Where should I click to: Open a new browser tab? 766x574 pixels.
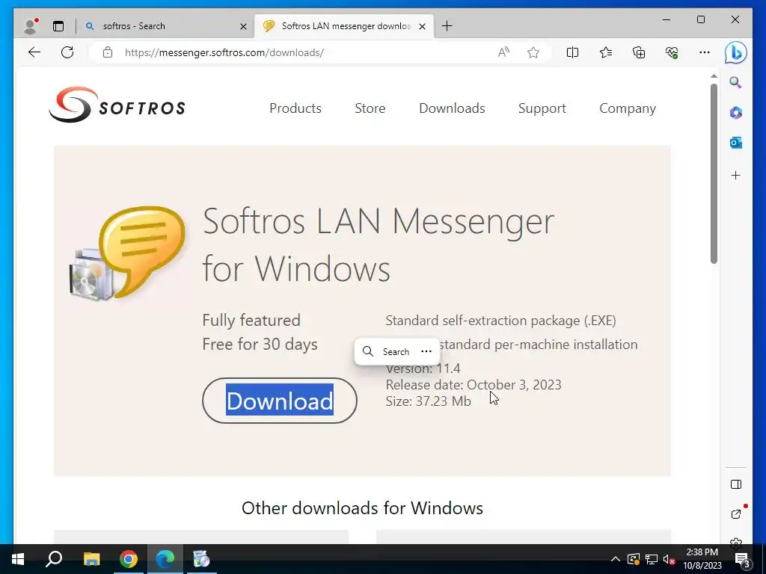pyautogui.click(x=447, y=26)
